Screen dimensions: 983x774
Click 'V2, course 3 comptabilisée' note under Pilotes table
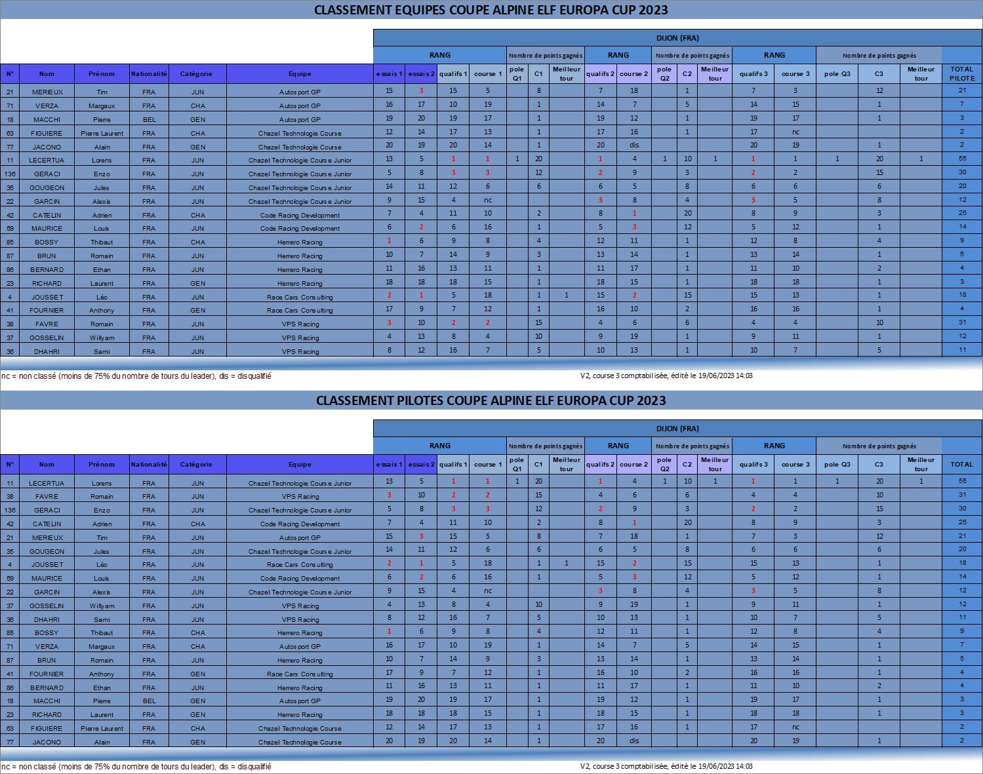(666, 766)
